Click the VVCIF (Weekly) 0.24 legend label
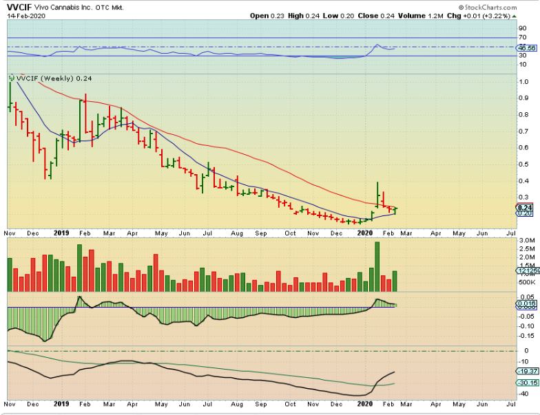The width and height of the screenshot is (540, 415). 54,78
